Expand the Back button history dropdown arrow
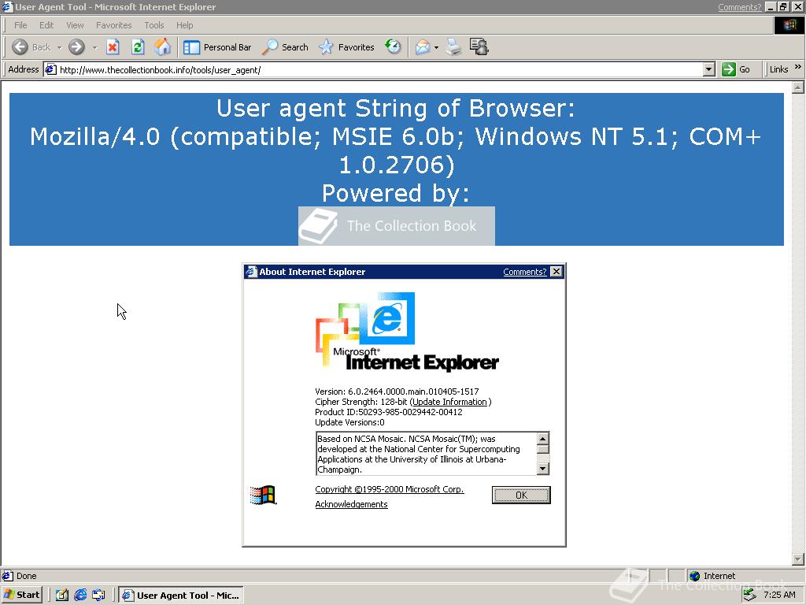 (x=59, y=47)
